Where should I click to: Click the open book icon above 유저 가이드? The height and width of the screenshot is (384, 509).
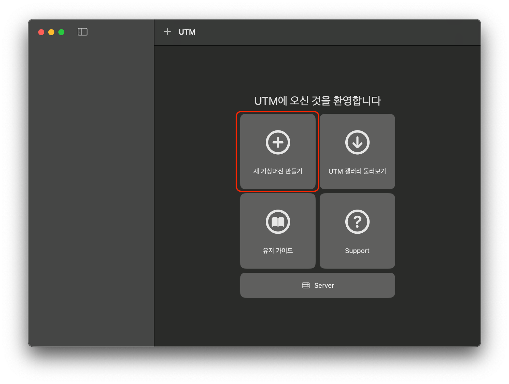click(x=278, y=221)
